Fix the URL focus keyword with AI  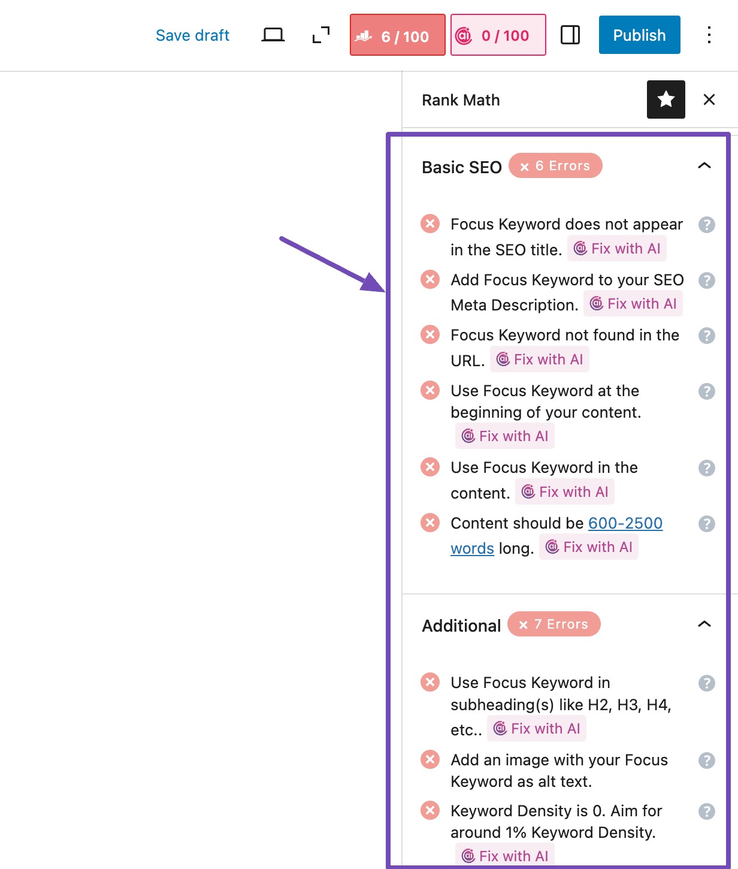pyautogui.click(x=539, y=359)
